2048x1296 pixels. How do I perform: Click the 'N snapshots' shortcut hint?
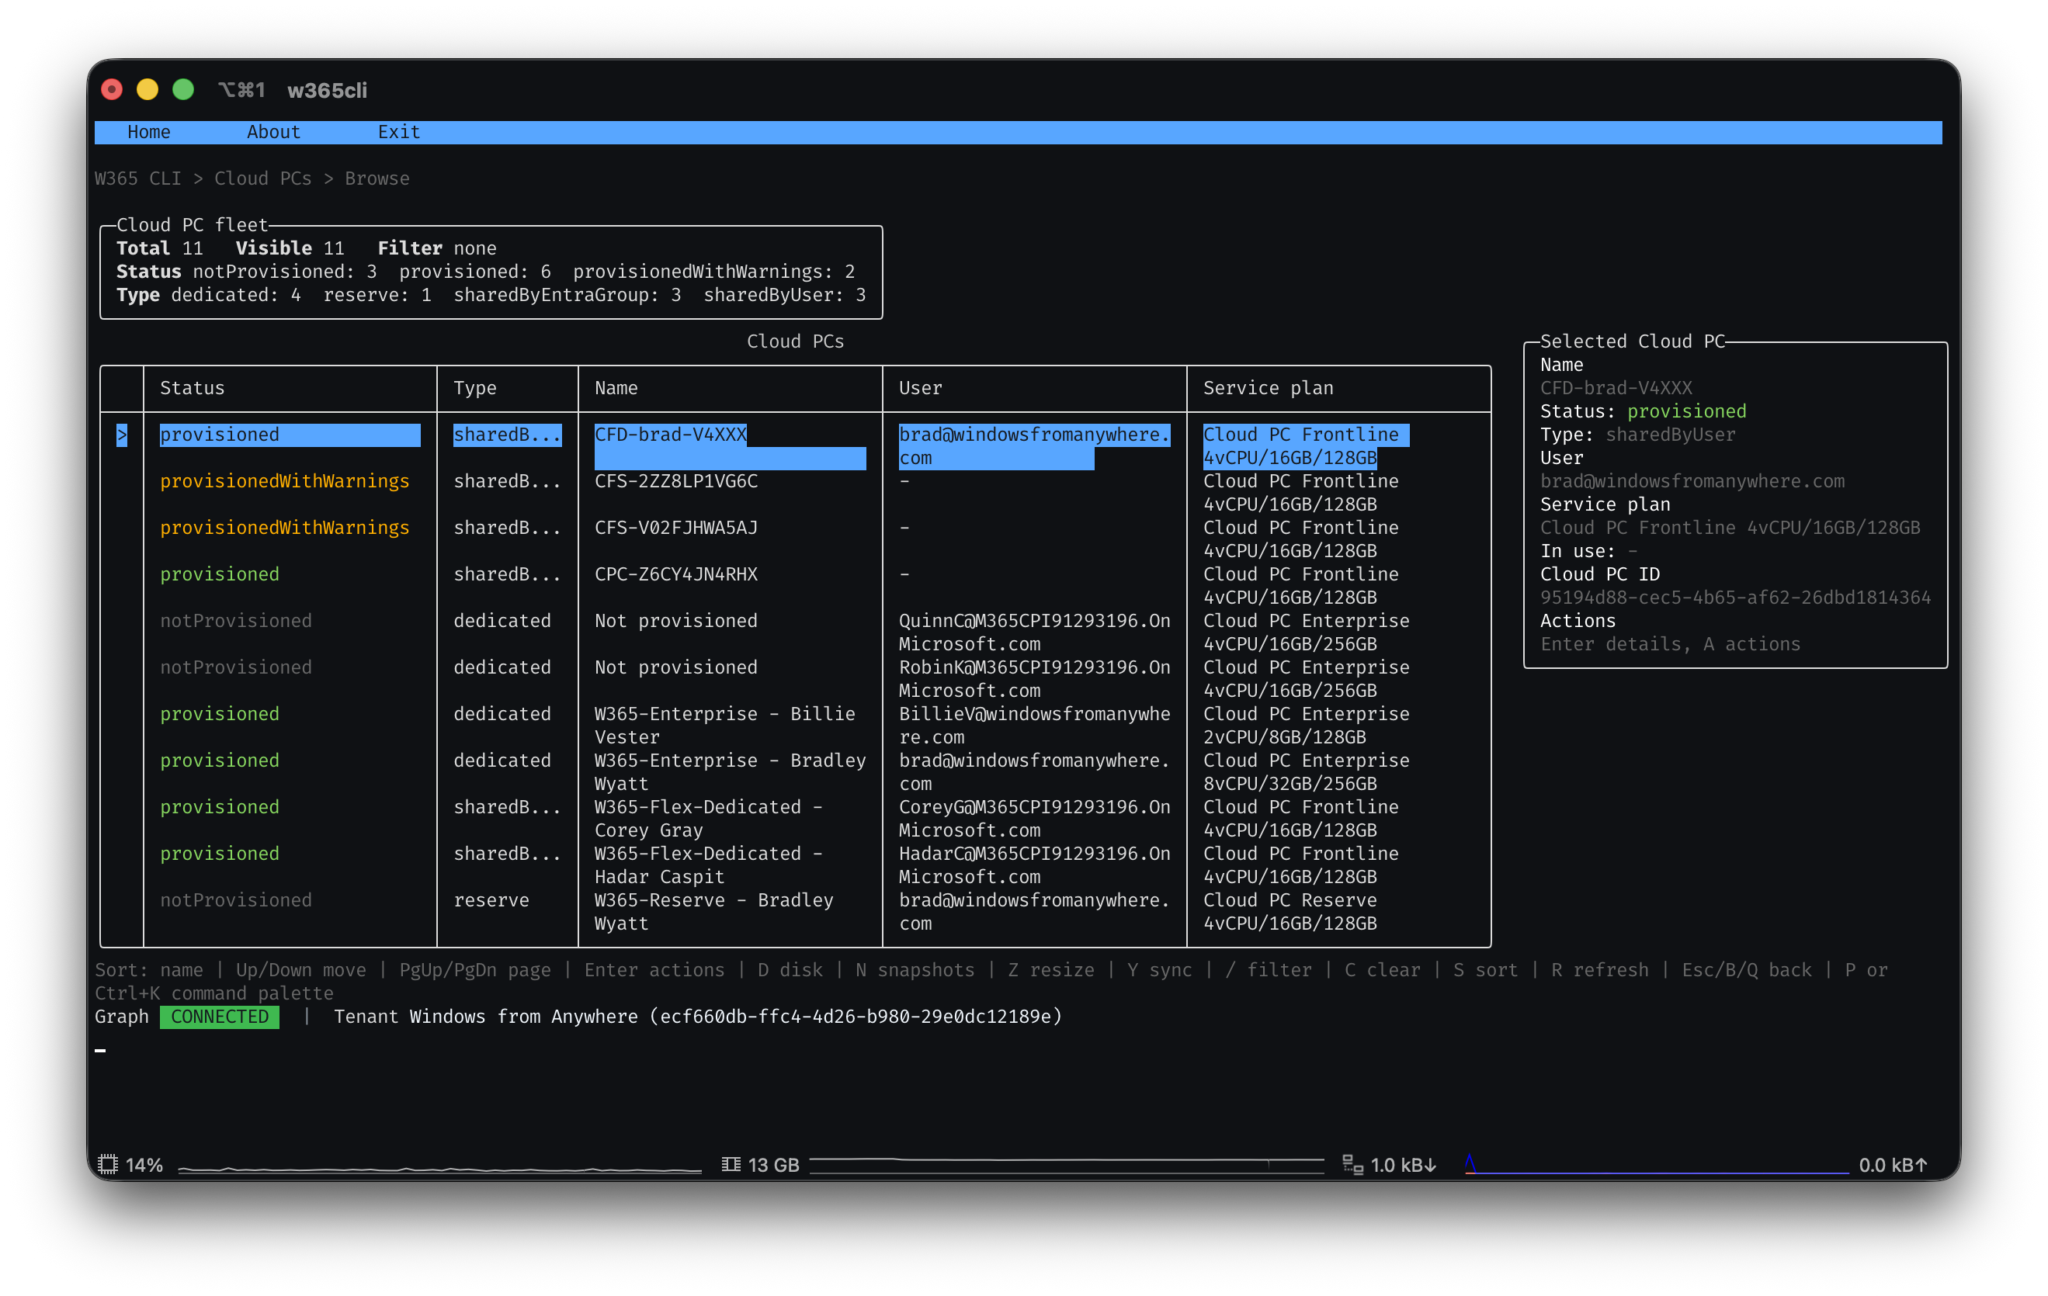click(915, 970)
